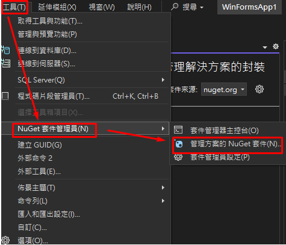This screenshot has width=286, height=245.
Task: Click the WinFormsApp1 project button
Action: pos(249,7)
